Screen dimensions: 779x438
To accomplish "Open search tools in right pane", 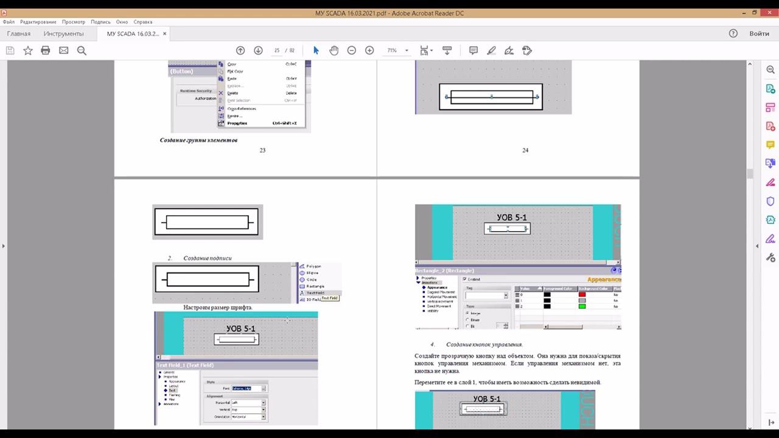I will [x=770, y=70].
